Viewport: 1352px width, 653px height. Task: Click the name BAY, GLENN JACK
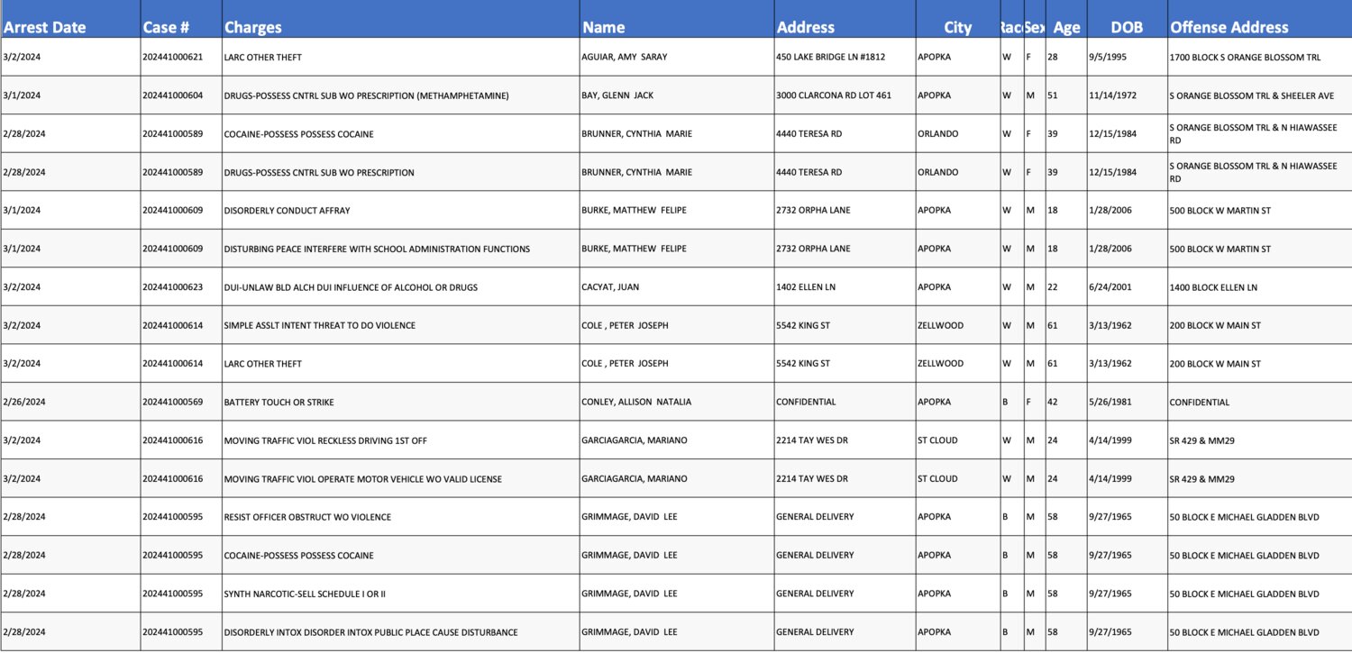(x=617, y=95)
